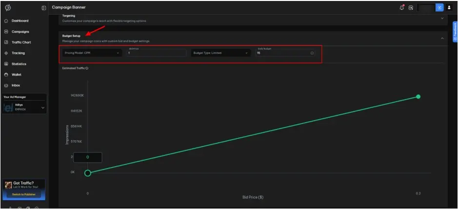Expand the Targeting section chevron
This screenshot has width=458, height=209.
(x=442, y=18)
